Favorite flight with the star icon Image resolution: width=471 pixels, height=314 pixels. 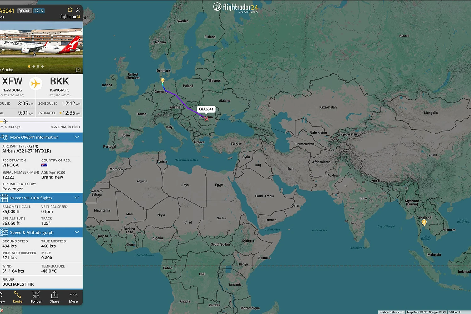[x=70, y=10]
